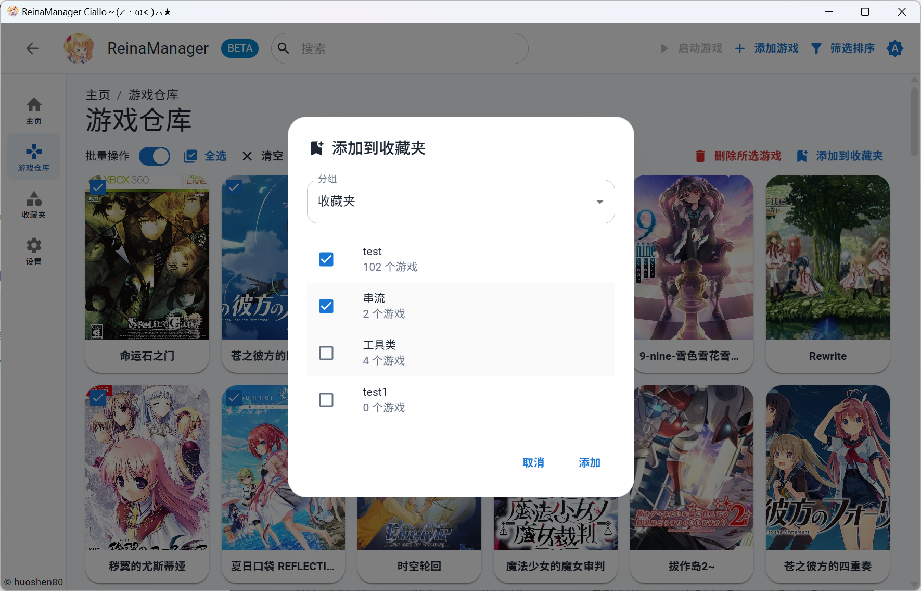Select 设置 sidebar label
This screenshot has width=921, height=591.
tap(34, 262)
